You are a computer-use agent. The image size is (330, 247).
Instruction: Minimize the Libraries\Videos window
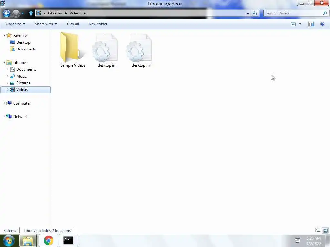302,3
